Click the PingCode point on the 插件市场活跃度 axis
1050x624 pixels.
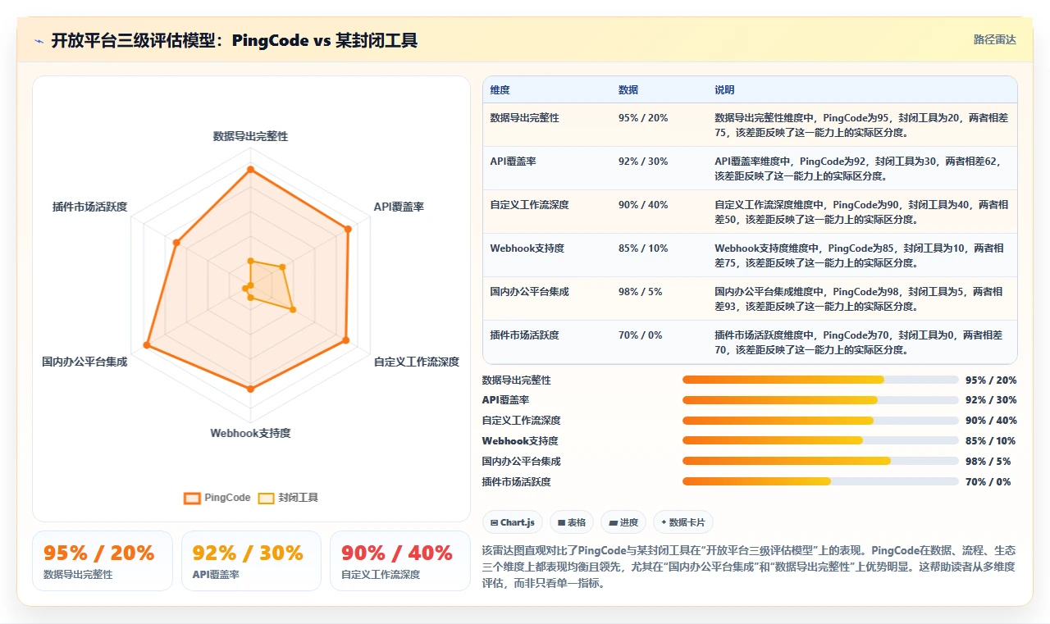point(176,242)
